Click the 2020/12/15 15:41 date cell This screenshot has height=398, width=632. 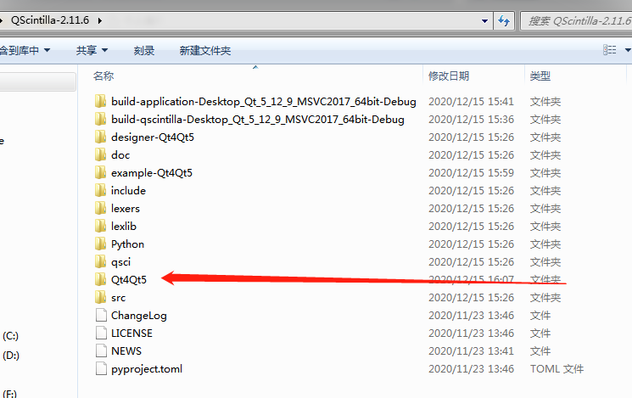pyautogui.click(x=471, y=102)
